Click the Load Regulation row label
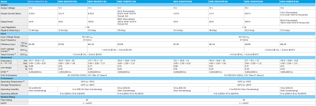This screenshot has width=316, height=106. (8, 27)
